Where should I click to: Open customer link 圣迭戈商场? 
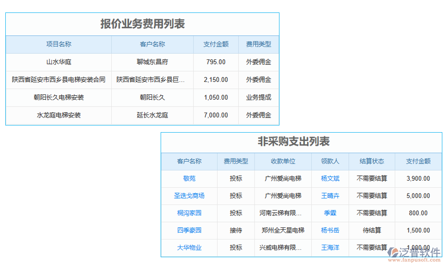pyautogui.click(x=189, y=196)
